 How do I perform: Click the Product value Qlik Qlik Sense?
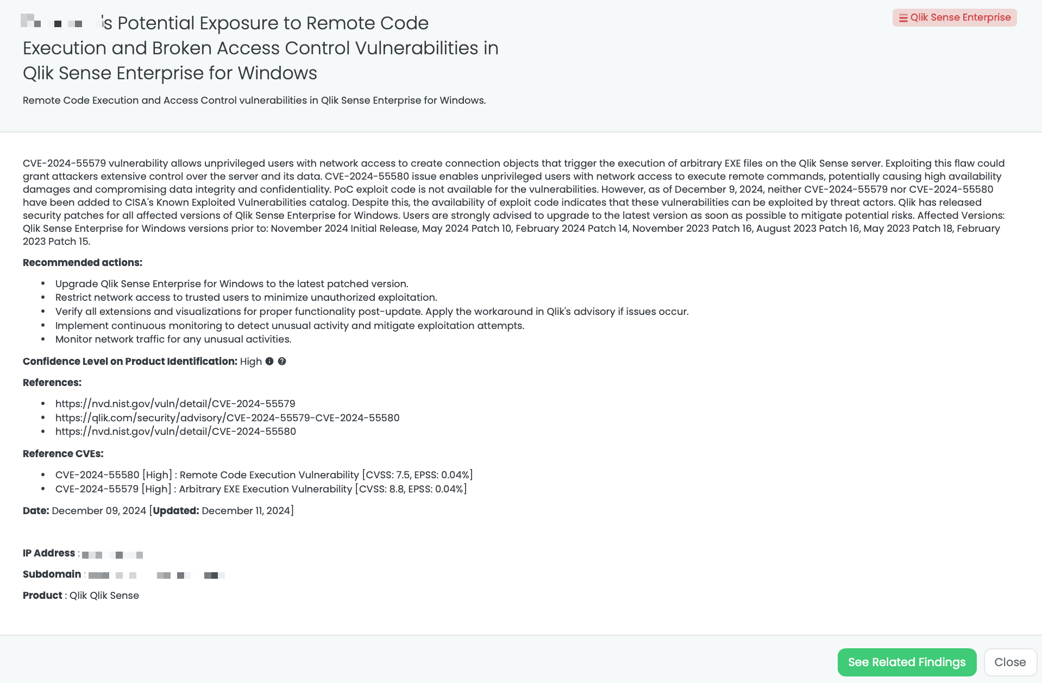[x=104, y=596]
